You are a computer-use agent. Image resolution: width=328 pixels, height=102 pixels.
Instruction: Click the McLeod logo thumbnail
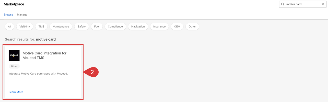pos(14,55)
